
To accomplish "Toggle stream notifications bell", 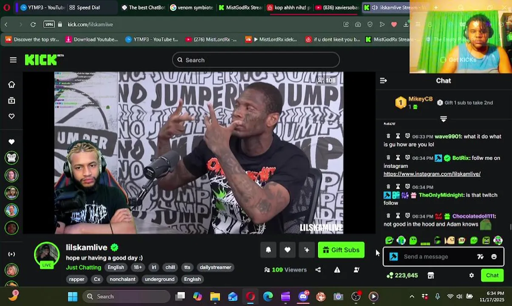I will pos(268,250).
